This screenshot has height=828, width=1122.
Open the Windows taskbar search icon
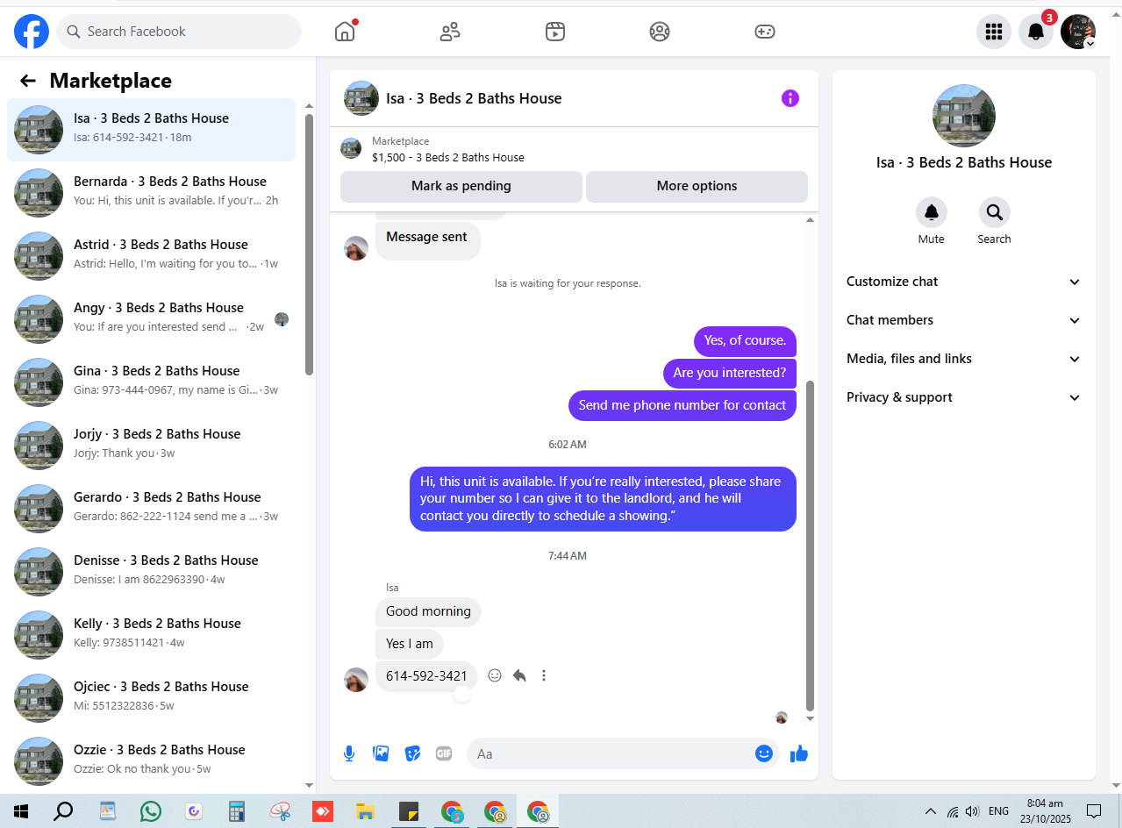coord(63,811)
